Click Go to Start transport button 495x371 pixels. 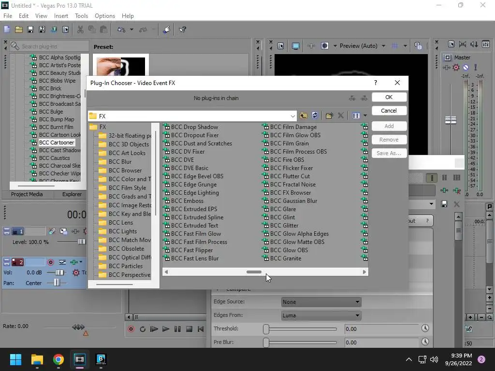click(201, 329)
